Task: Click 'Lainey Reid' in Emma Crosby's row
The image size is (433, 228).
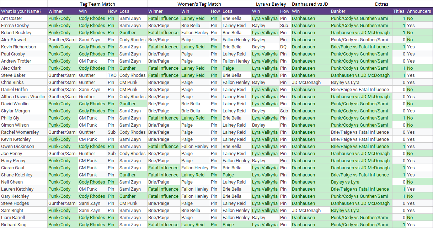Action: (x=236, y=25)
